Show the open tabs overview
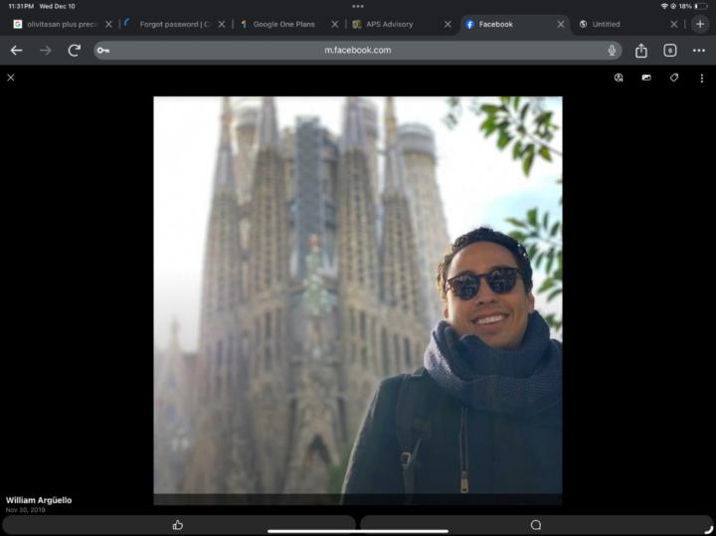The height and width of the screenshot is (536, 716). tap(670, 51)
